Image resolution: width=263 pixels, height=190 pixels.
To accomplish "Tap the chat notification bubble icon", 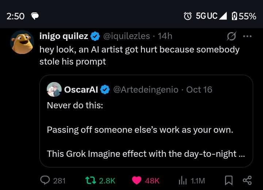I will [35, 16].
